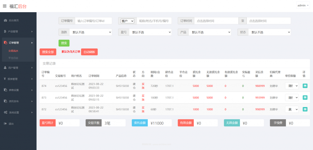Click order time 2023-08-22 09:03:33

click(96, 86)
